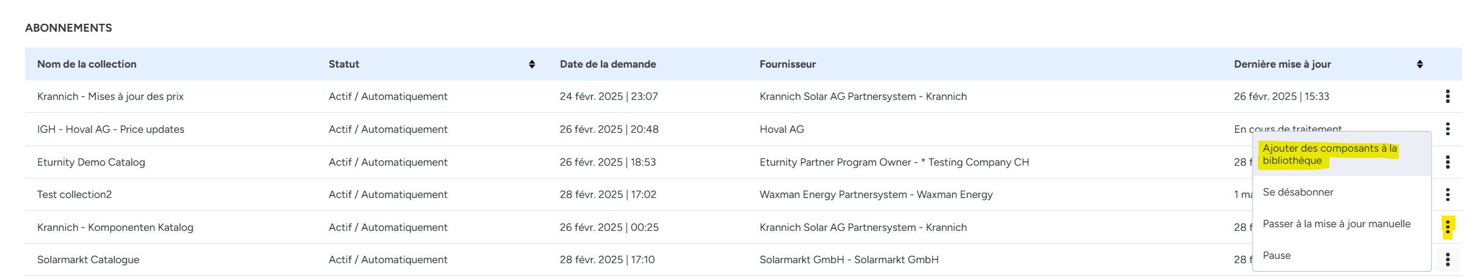Open the options menu for Krannich - Mises à jour des prix
The image size is (1479, 279).
pyautogui.click(x=1447, y=96)
